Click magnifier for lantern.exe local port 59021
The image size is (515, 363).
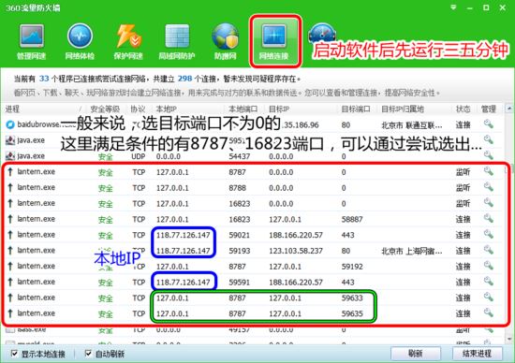(x=489, y=235)
